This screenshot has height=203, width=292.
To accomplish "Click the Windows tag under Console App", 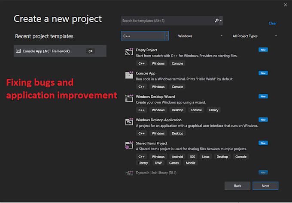I will 158,87.
